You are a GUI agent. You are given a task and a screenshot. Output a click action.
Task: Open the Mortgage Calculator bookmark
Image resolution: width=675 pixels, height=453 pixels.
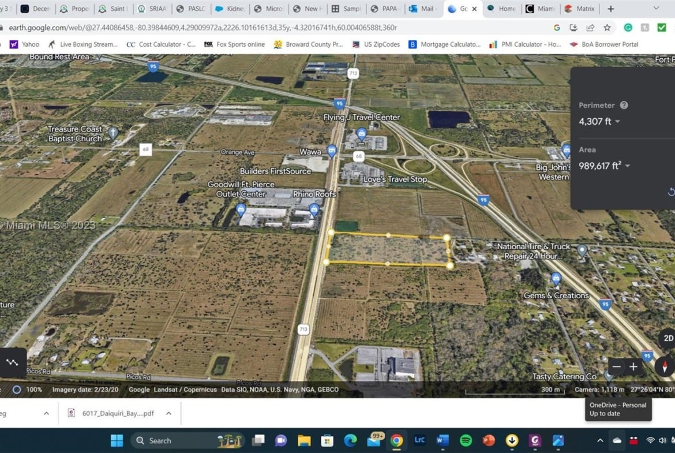click(x=444, y=44)
